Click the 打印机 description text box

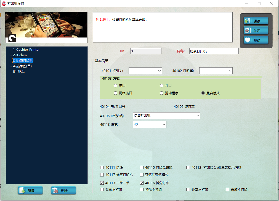163,27
